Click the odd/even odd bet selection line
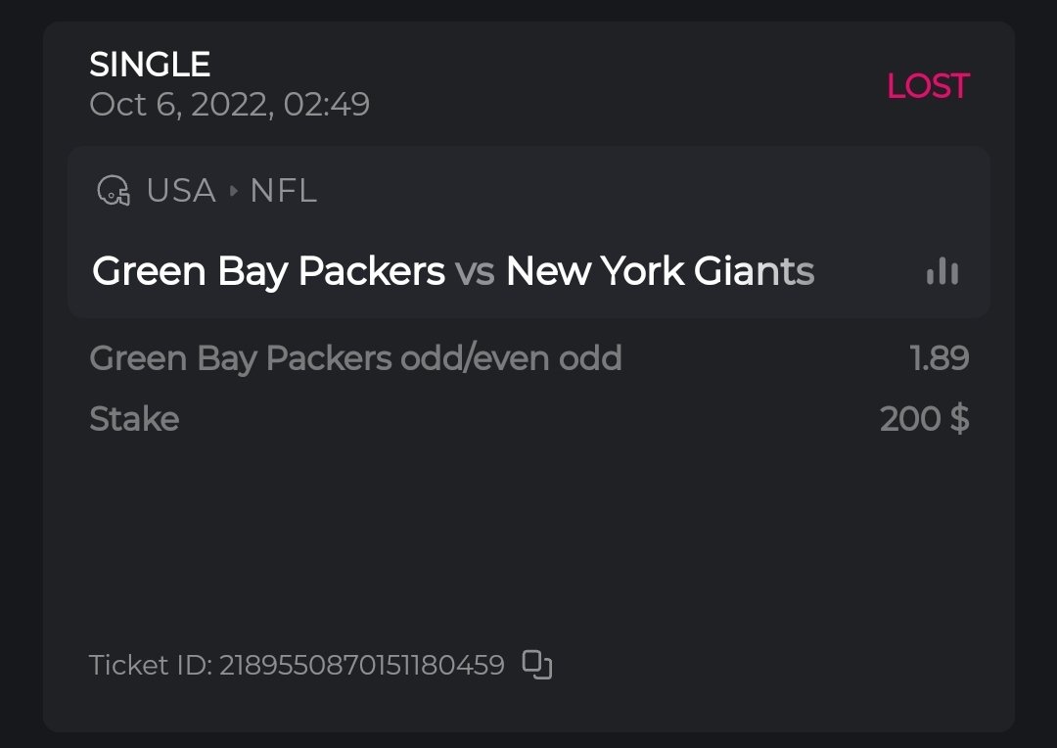 [355, 358]
